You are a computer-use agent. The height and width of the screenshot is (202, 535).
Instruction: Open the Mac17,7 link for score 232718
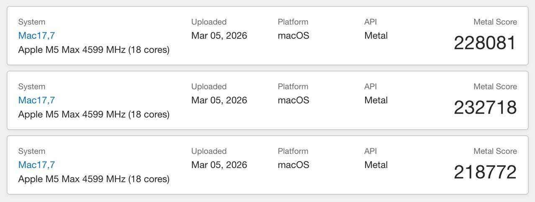[36, 101]
